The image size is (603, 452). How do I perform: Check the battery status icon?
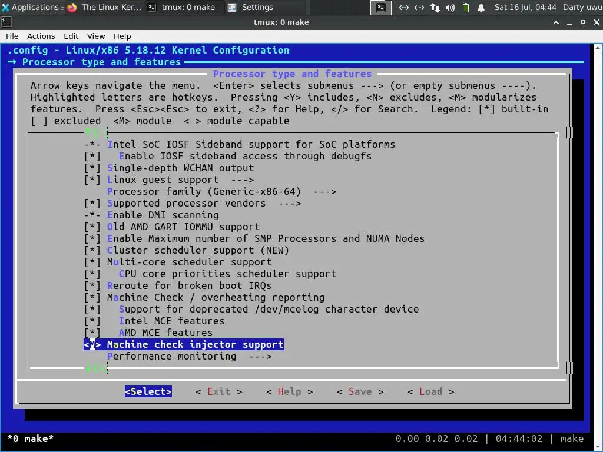[465, 7]
